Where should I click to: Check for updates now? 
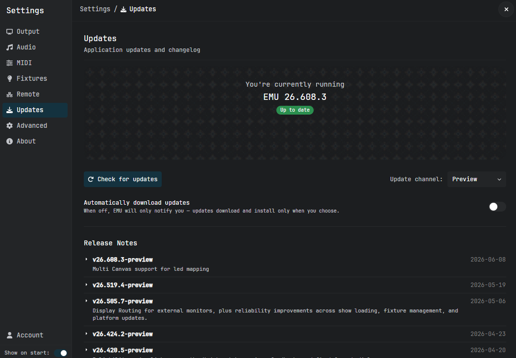tap(123, 179)
